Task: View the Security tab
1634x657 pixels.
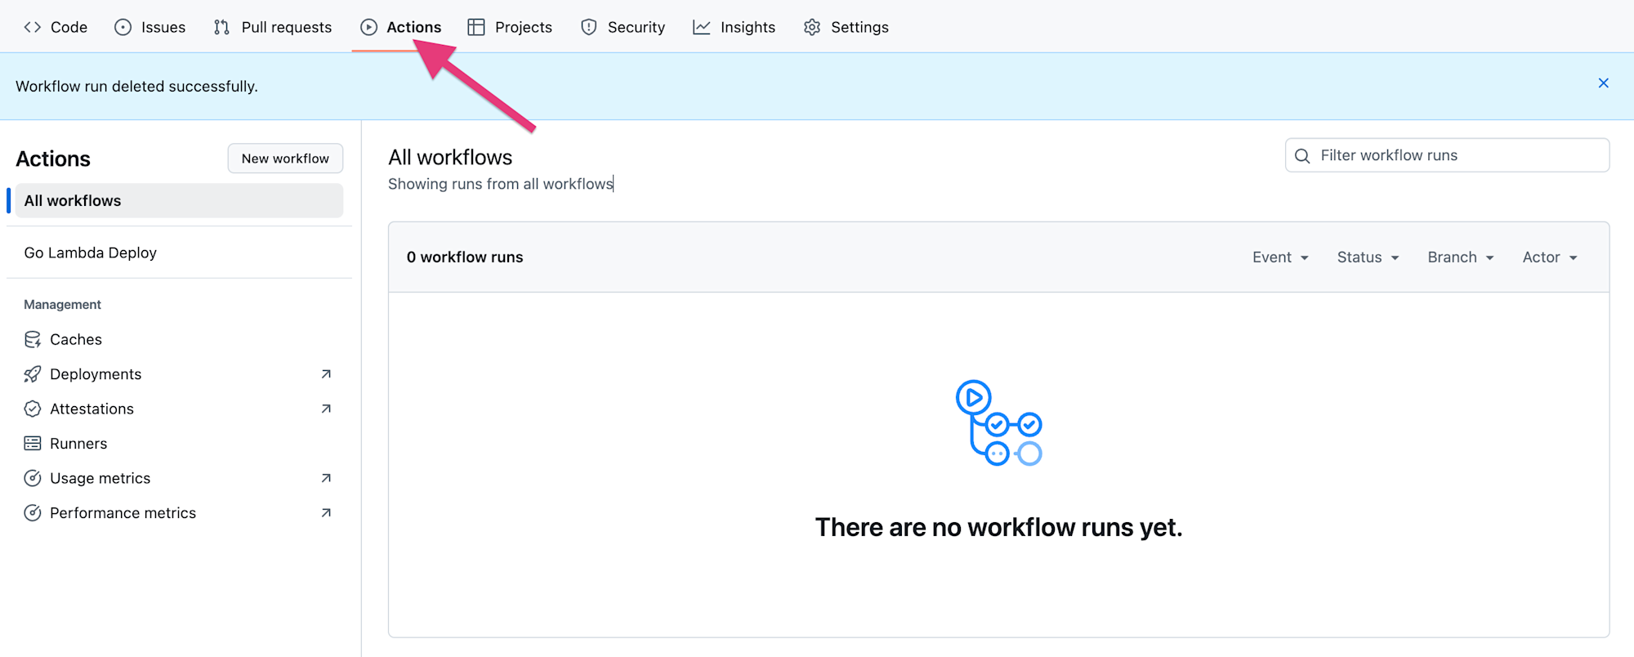Action: pyautogui.click(x=623, y=27)
